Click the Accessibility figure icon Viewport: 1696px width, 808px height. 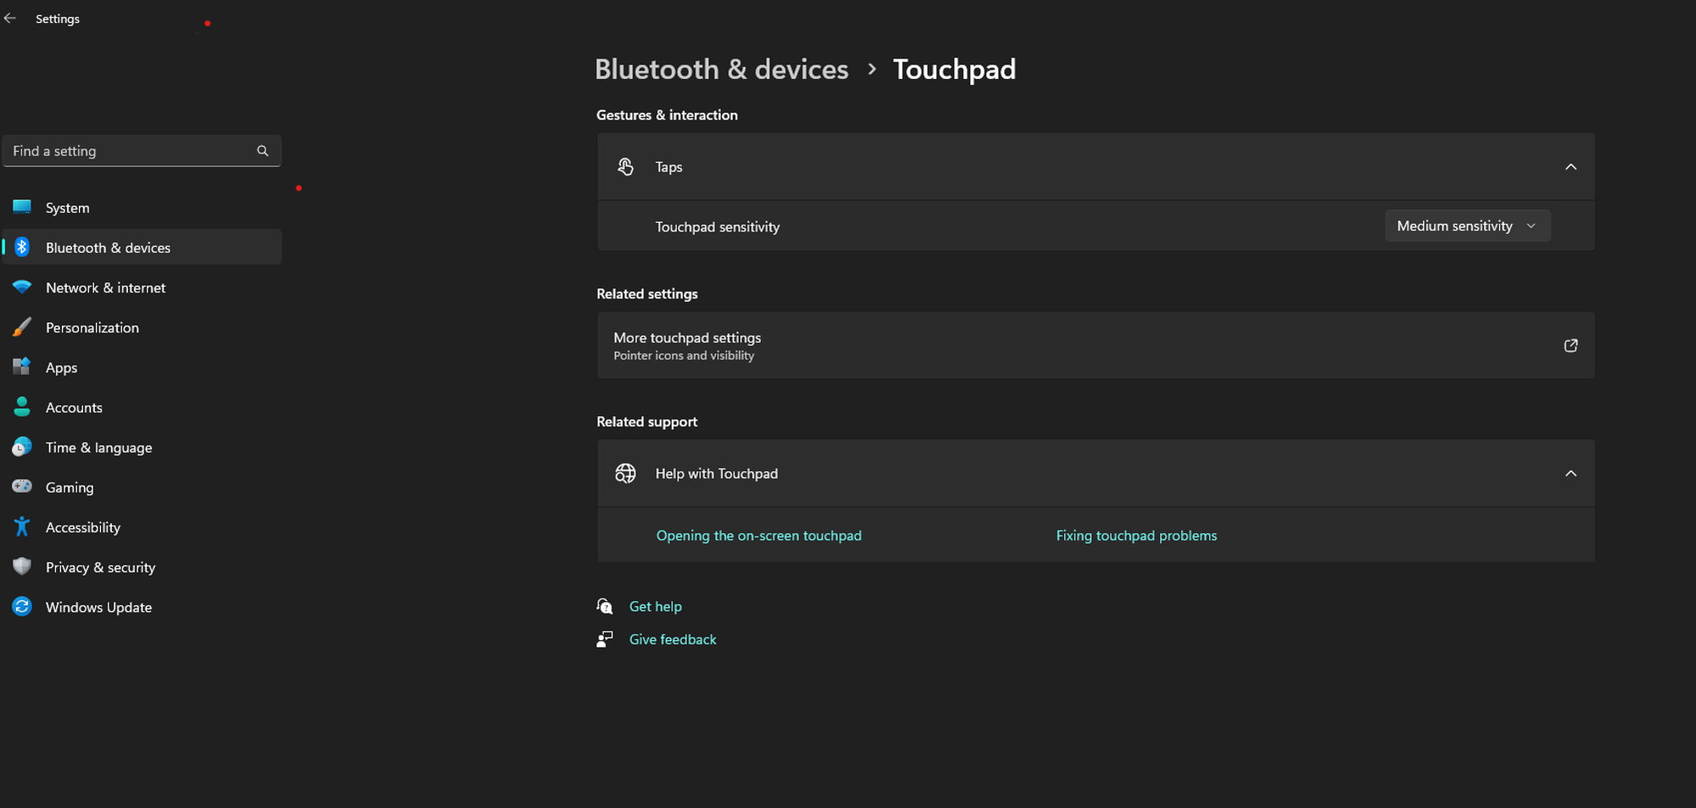[22, 527]
